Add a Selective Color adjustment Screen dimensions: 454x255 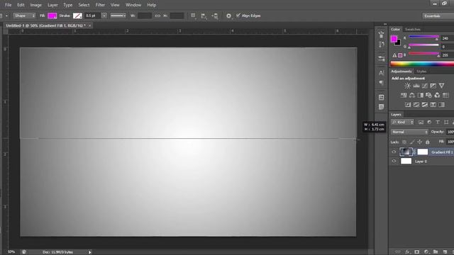[433, 105]
